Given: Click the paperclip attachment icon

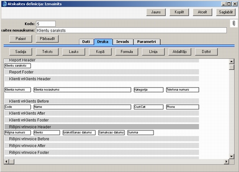Looking at the screenshot, I should [233, 24].
